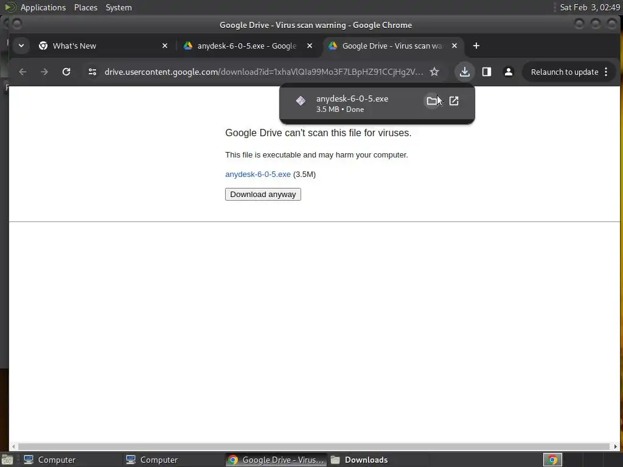Select the Virus scan warning tab

tap(392, 46)
